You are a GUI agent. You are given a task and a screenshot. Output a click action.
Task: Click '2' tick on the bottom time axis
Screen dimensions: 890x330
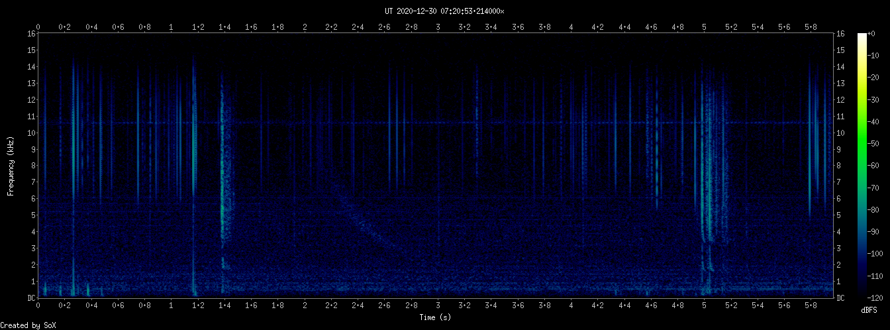[x=305, y=305]
